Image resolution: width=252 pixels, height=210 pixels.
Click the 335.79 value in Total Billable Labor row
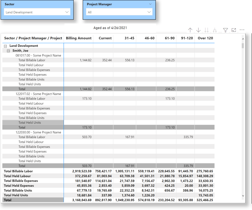pyautogui.click(x=188, y=137)
